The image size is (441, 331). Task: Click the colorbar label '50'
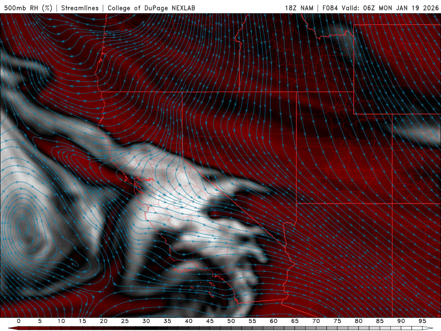[231, 321]
